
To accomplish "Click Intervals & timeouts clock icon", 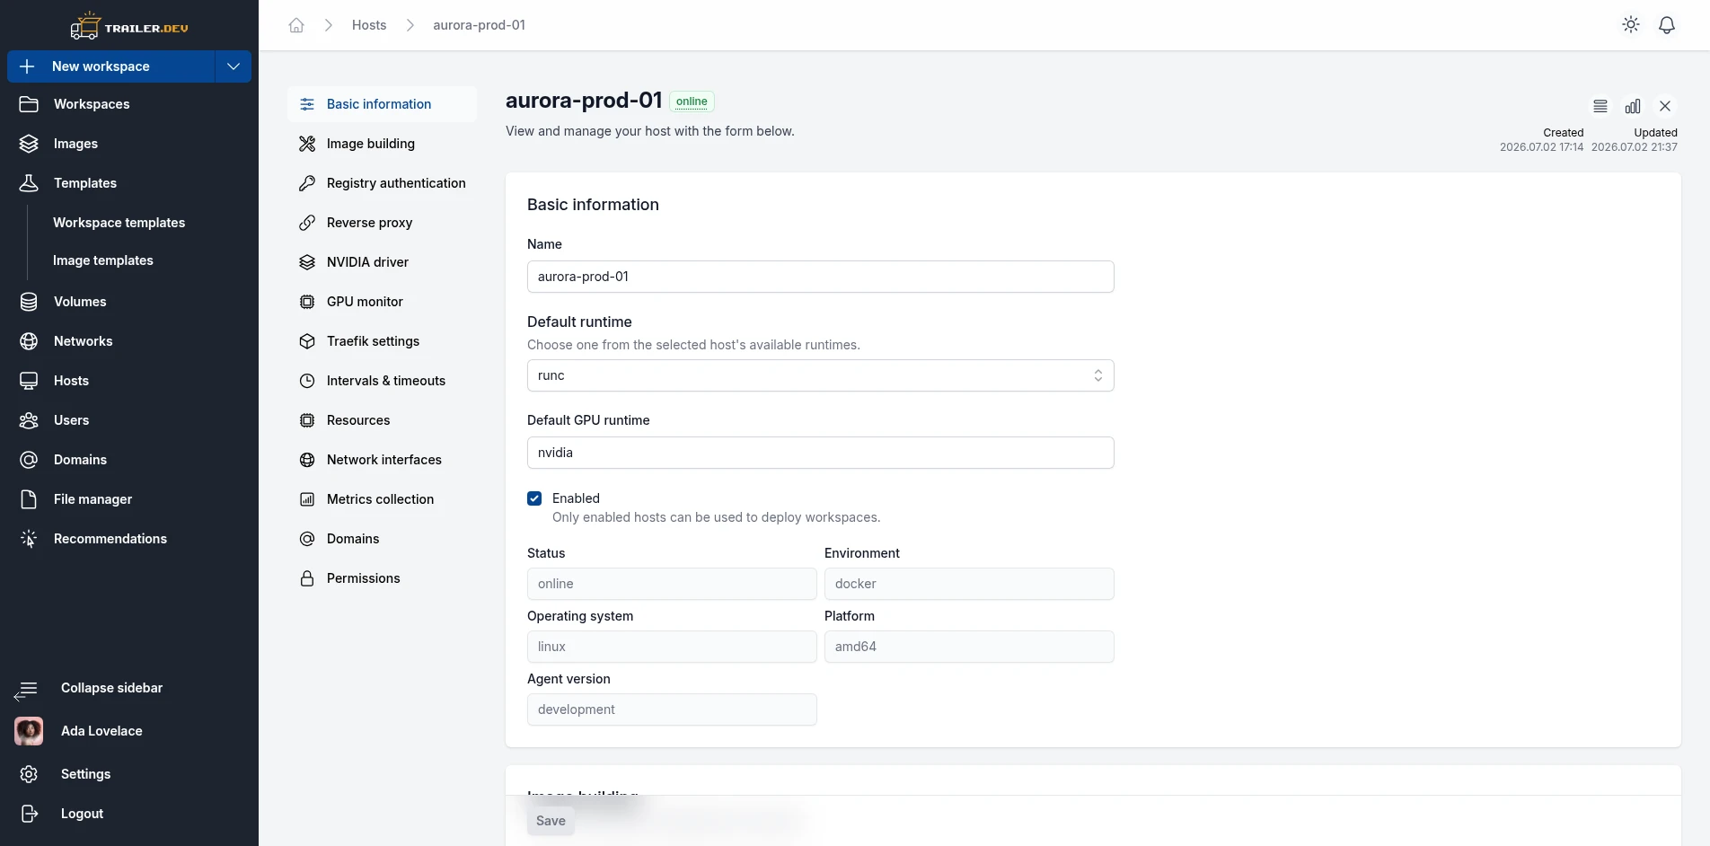I will pyautogui.click(x=307, y=381).
